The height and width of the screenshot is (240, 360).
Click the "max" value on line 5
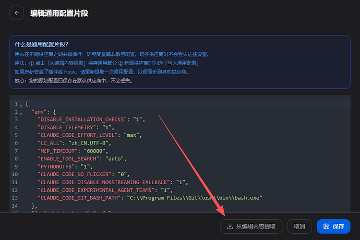[131, 135]
